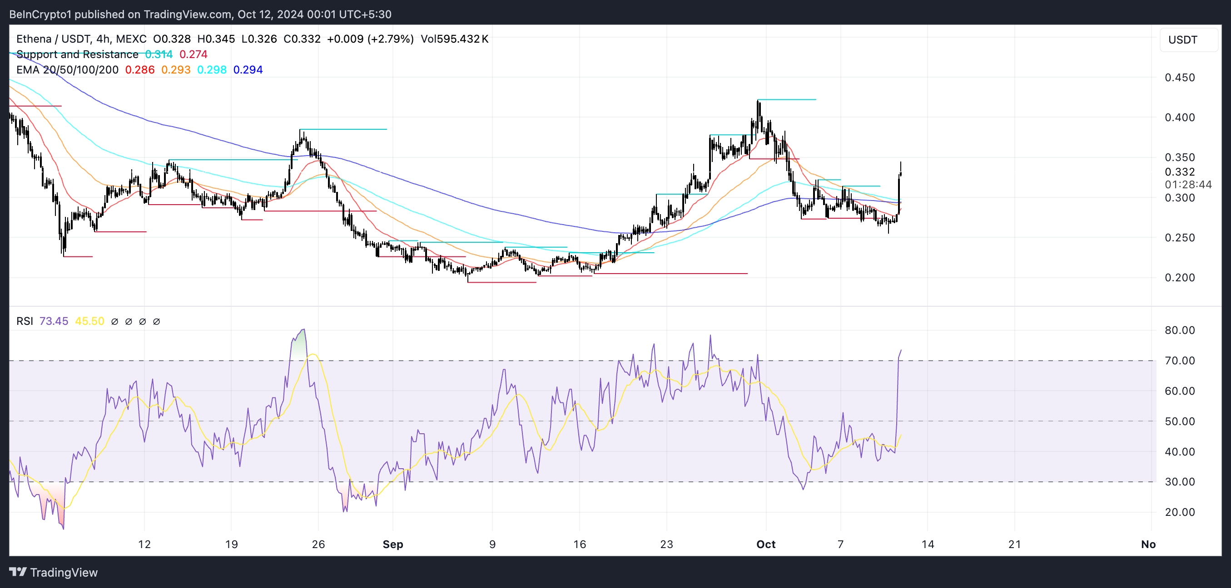Click the 70.00 level on RSI scale
1231x588 pixels.
pos(1179,361)
